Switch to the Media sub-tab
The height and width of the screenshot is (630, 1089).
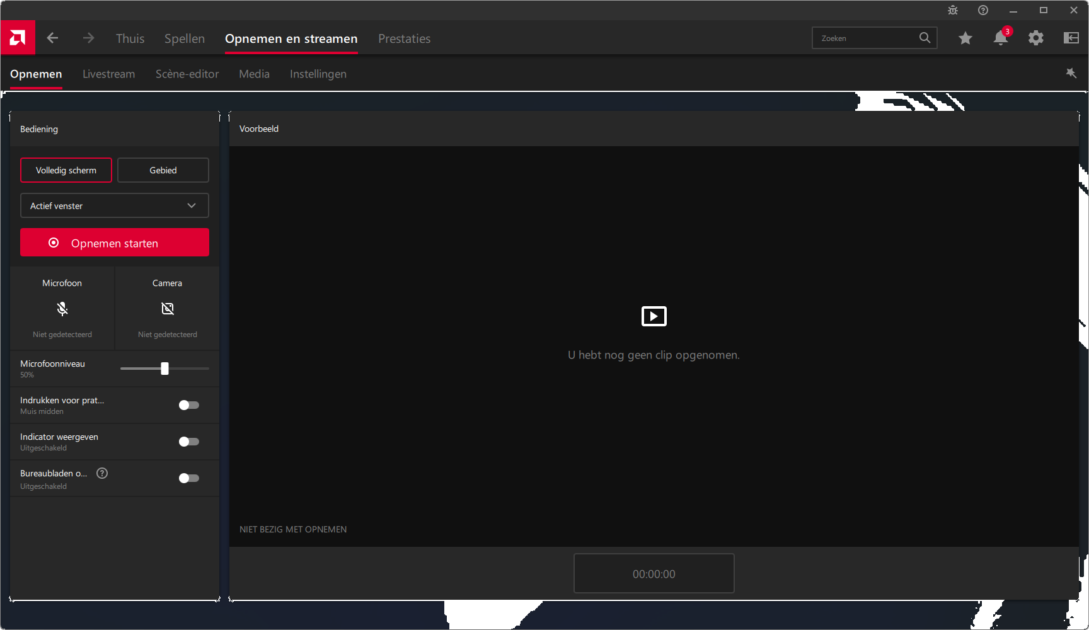(x=255, y=74)
